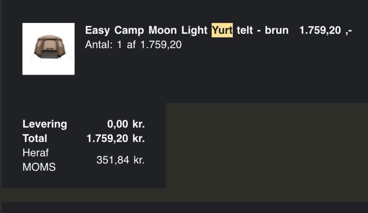Viewport: 368px width, 213px height.
Task: Click the word "Heraf"
Action: (x=36, y=153)
